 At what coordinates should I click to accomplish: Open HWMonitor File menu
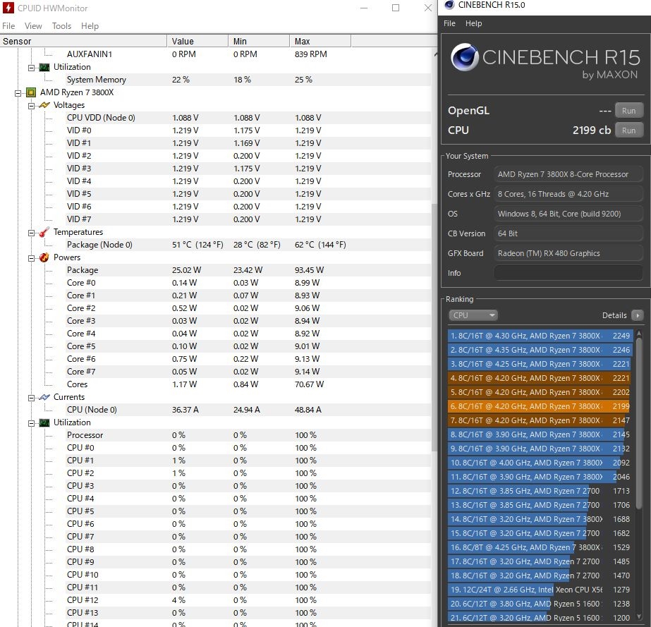[8, 26]
